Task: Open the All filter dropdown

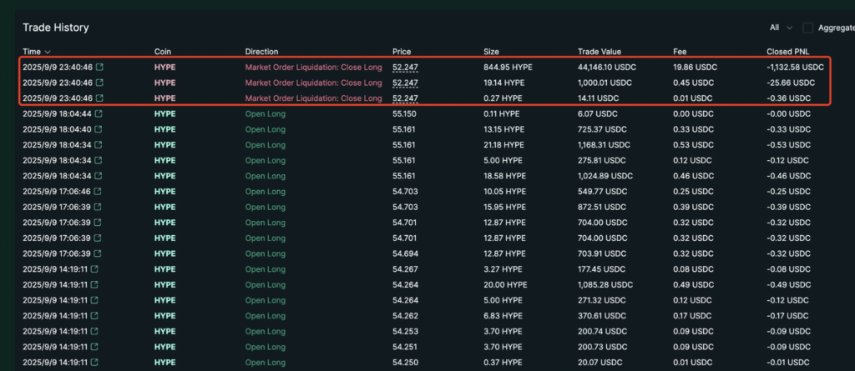Action: pyautogui.click(x=780, y=28)
